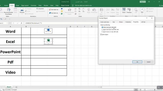Open Recommended PivotTables

8,12
